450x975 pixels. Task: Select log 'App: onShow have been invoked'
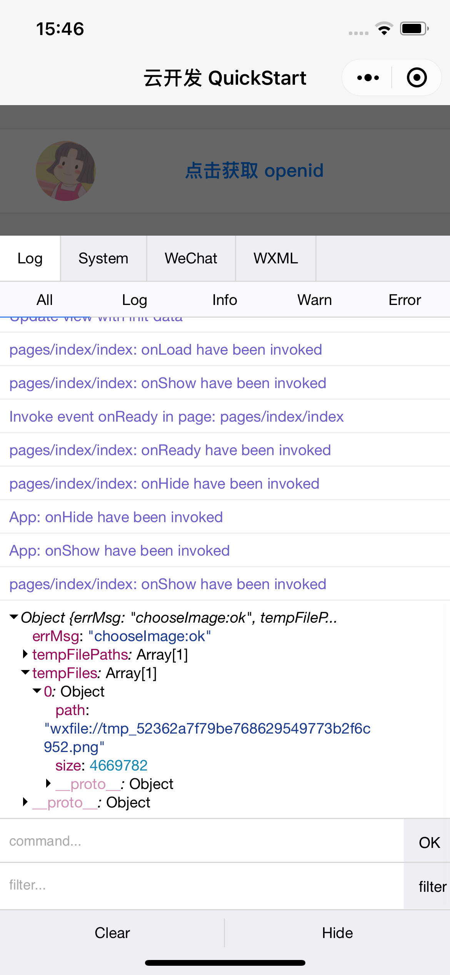[x=225, y=550]
